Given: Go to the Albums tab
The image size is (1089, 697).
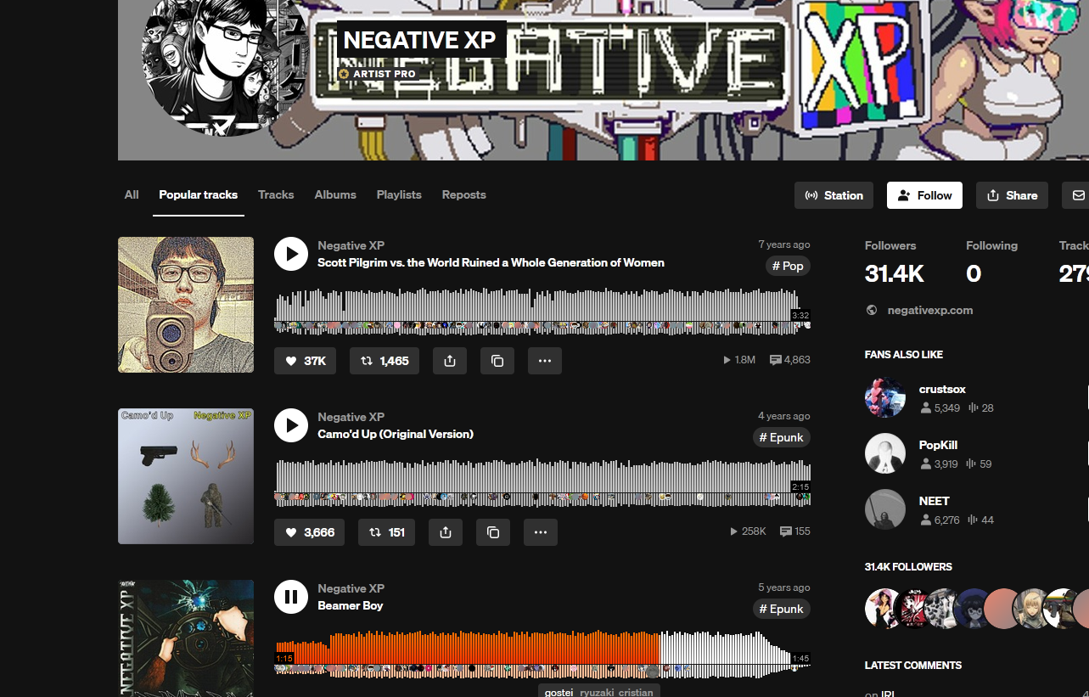Looking at the screenshot, I should pyautogui.click(x=335, y=194).
